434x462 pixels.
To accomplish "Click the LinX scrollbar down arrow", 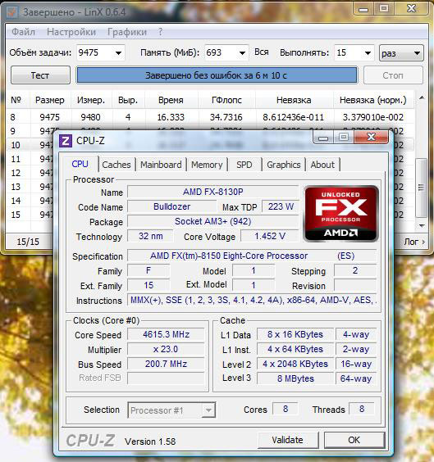I will (422, 226).
